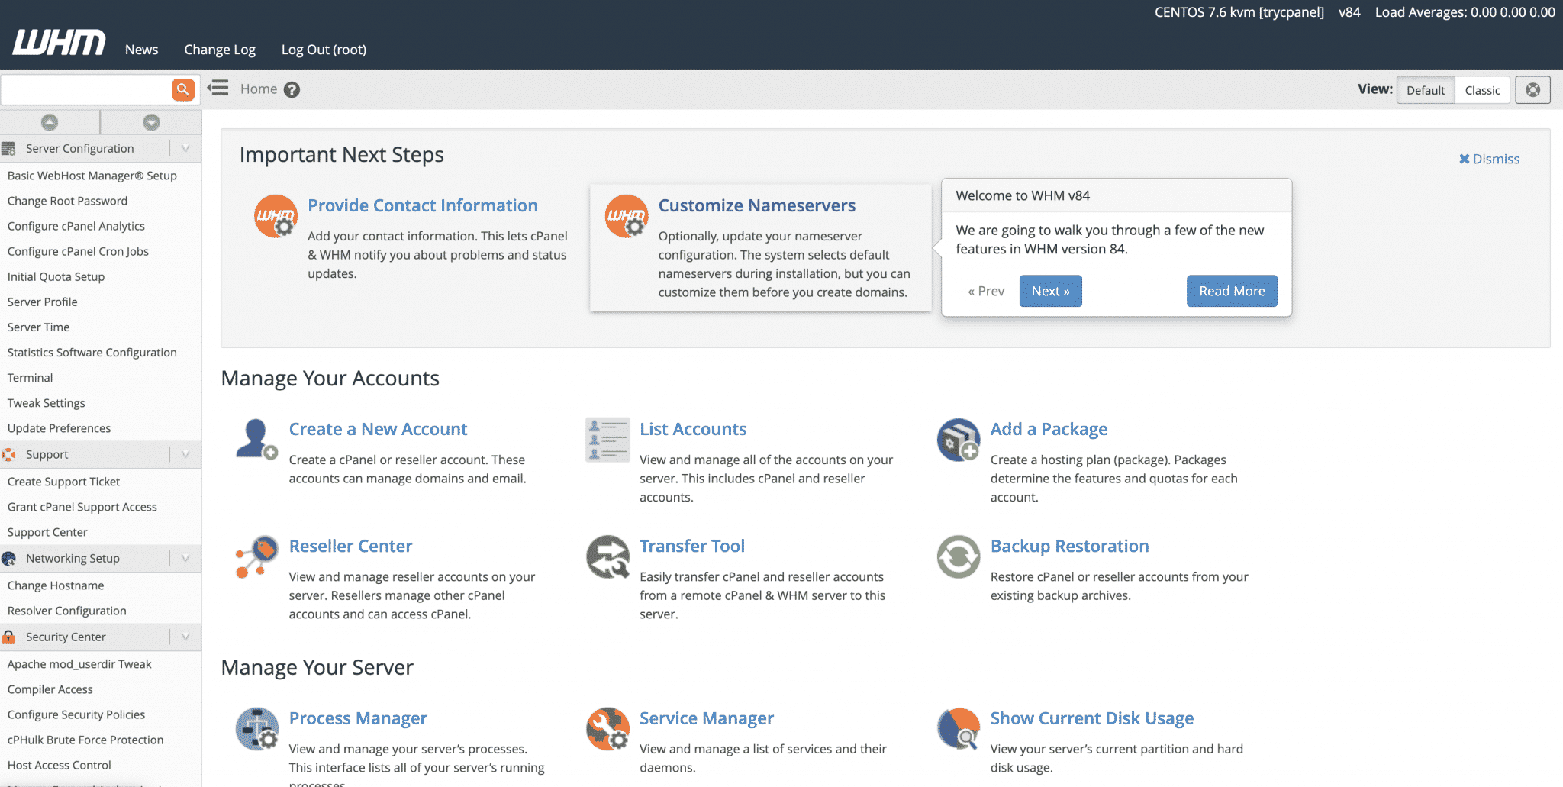Switch to Default view
Image resolution: width=1563 pixels, height=787 pixels.
click(1426, 90)
